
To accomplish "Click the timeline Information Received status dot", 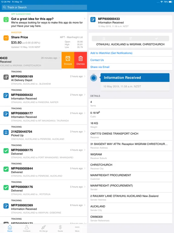I will coord(94,78).
